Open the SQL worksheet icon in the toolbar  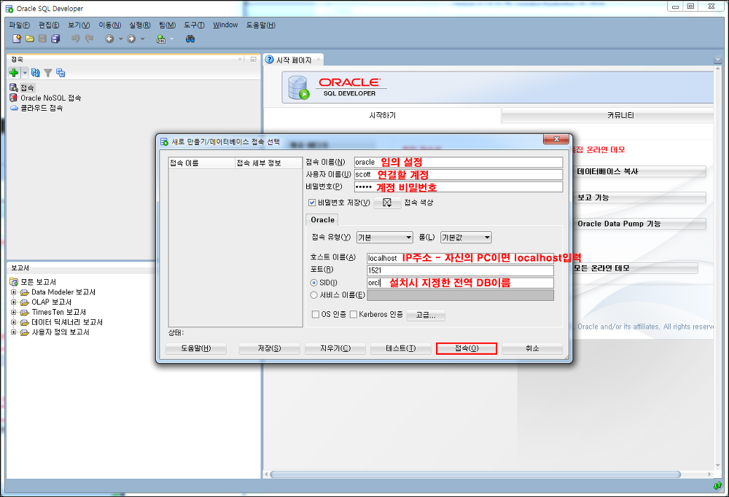(x=161, y=39)
